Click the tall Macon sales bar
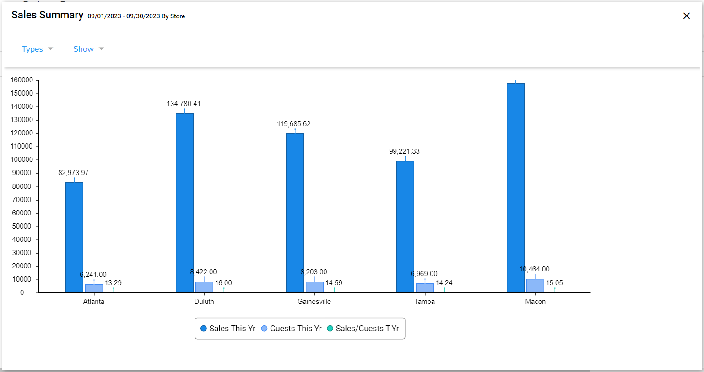 tap(515, 188)
